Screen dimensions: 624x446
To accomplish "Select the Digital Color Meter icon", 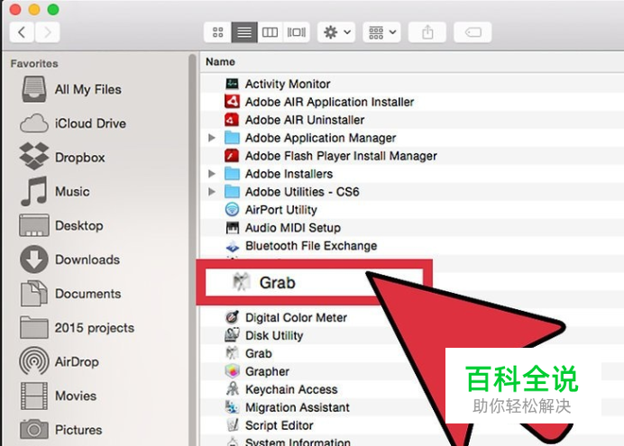I will point(232,317).
